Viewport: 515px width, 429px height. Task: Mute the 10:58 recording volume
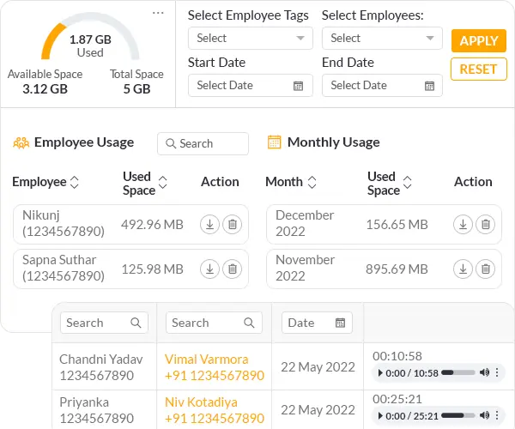pos(484,372)
